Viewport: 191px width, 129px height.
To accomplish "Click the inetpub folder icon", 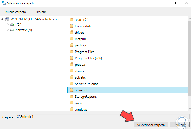I will click(71, 39).
